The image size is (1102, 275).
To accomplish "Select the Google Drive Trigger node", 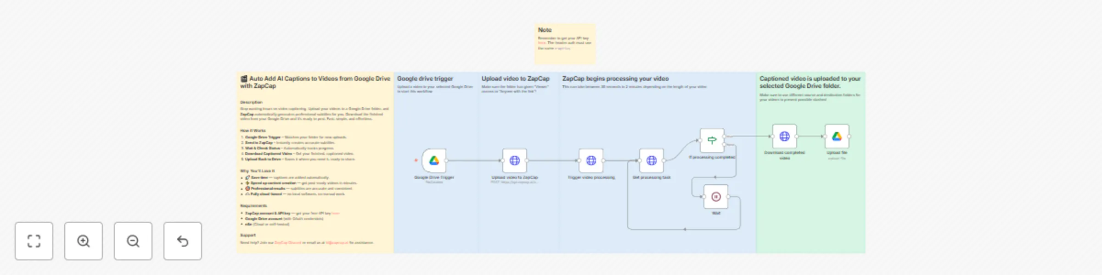I will tap(434, 160).
